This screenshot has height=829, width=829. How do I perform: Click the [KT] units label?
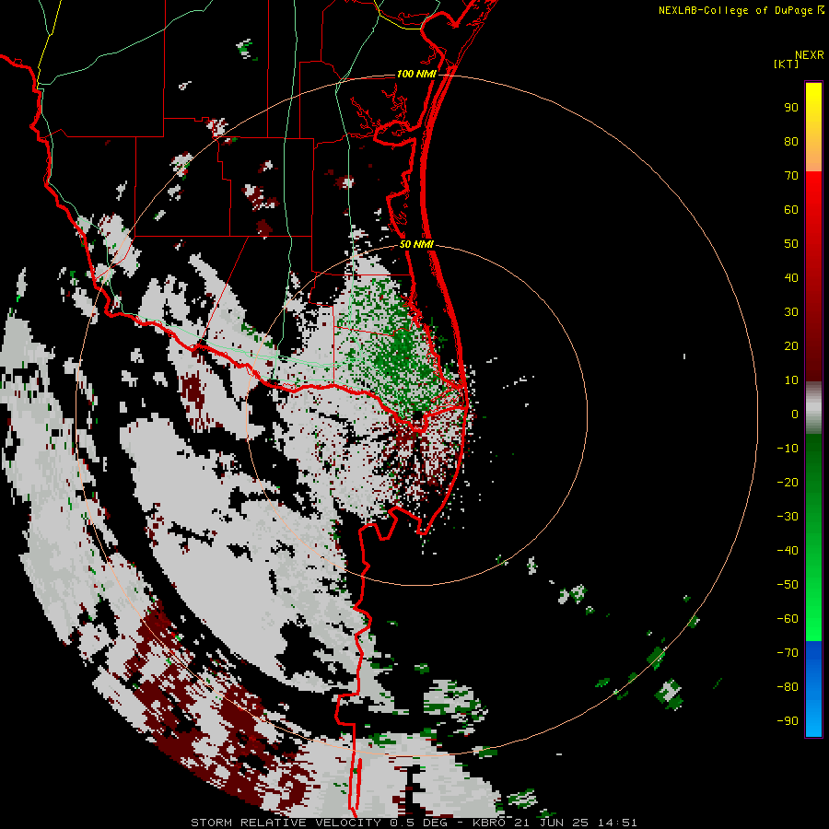click(787, 64)
